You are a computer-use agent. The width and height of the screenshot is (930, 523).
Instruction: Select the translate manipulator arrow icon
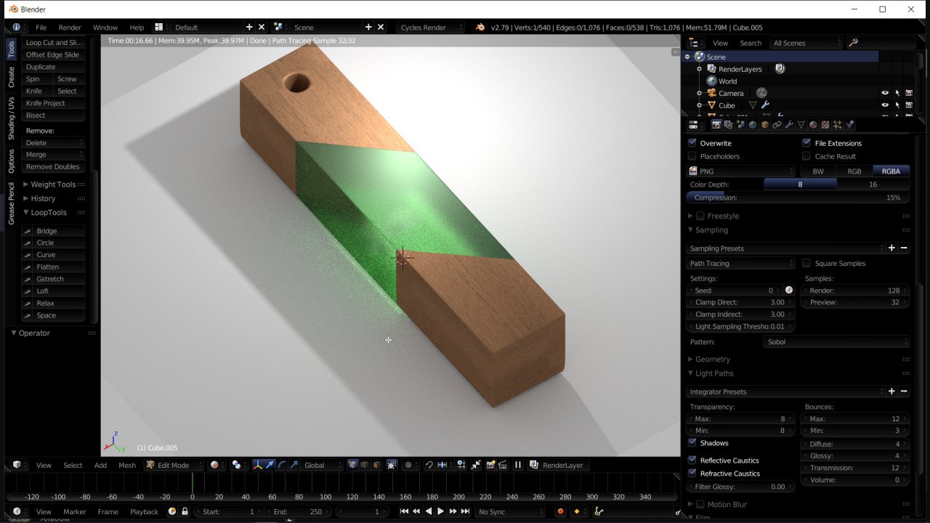pyautogui.click(x=270, y=465)
